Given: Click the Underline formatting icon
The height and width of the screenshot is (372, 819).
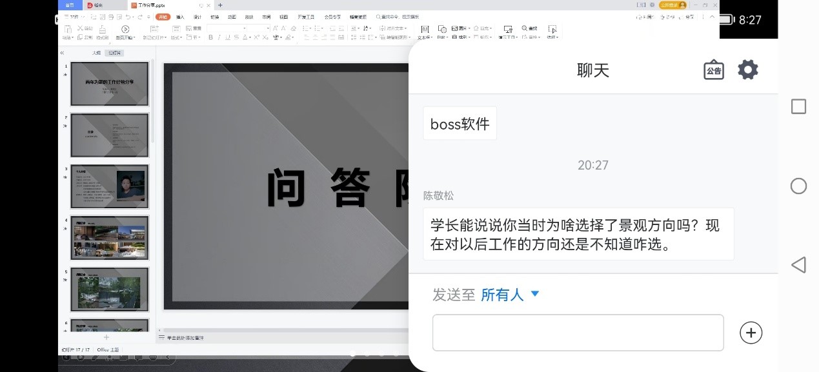Looking at the screenshot, I should pyautogui.click(x=227, y=37).
